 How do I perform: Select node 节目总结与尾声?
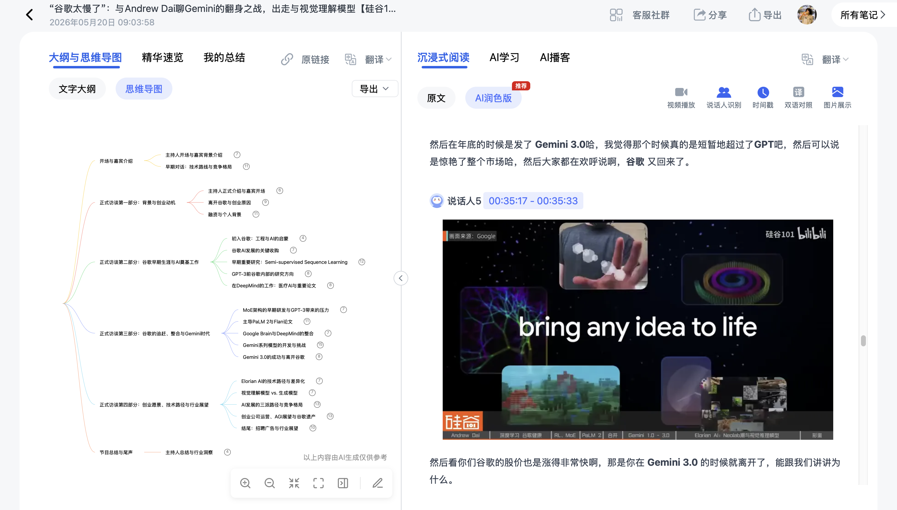coord(116,452)
